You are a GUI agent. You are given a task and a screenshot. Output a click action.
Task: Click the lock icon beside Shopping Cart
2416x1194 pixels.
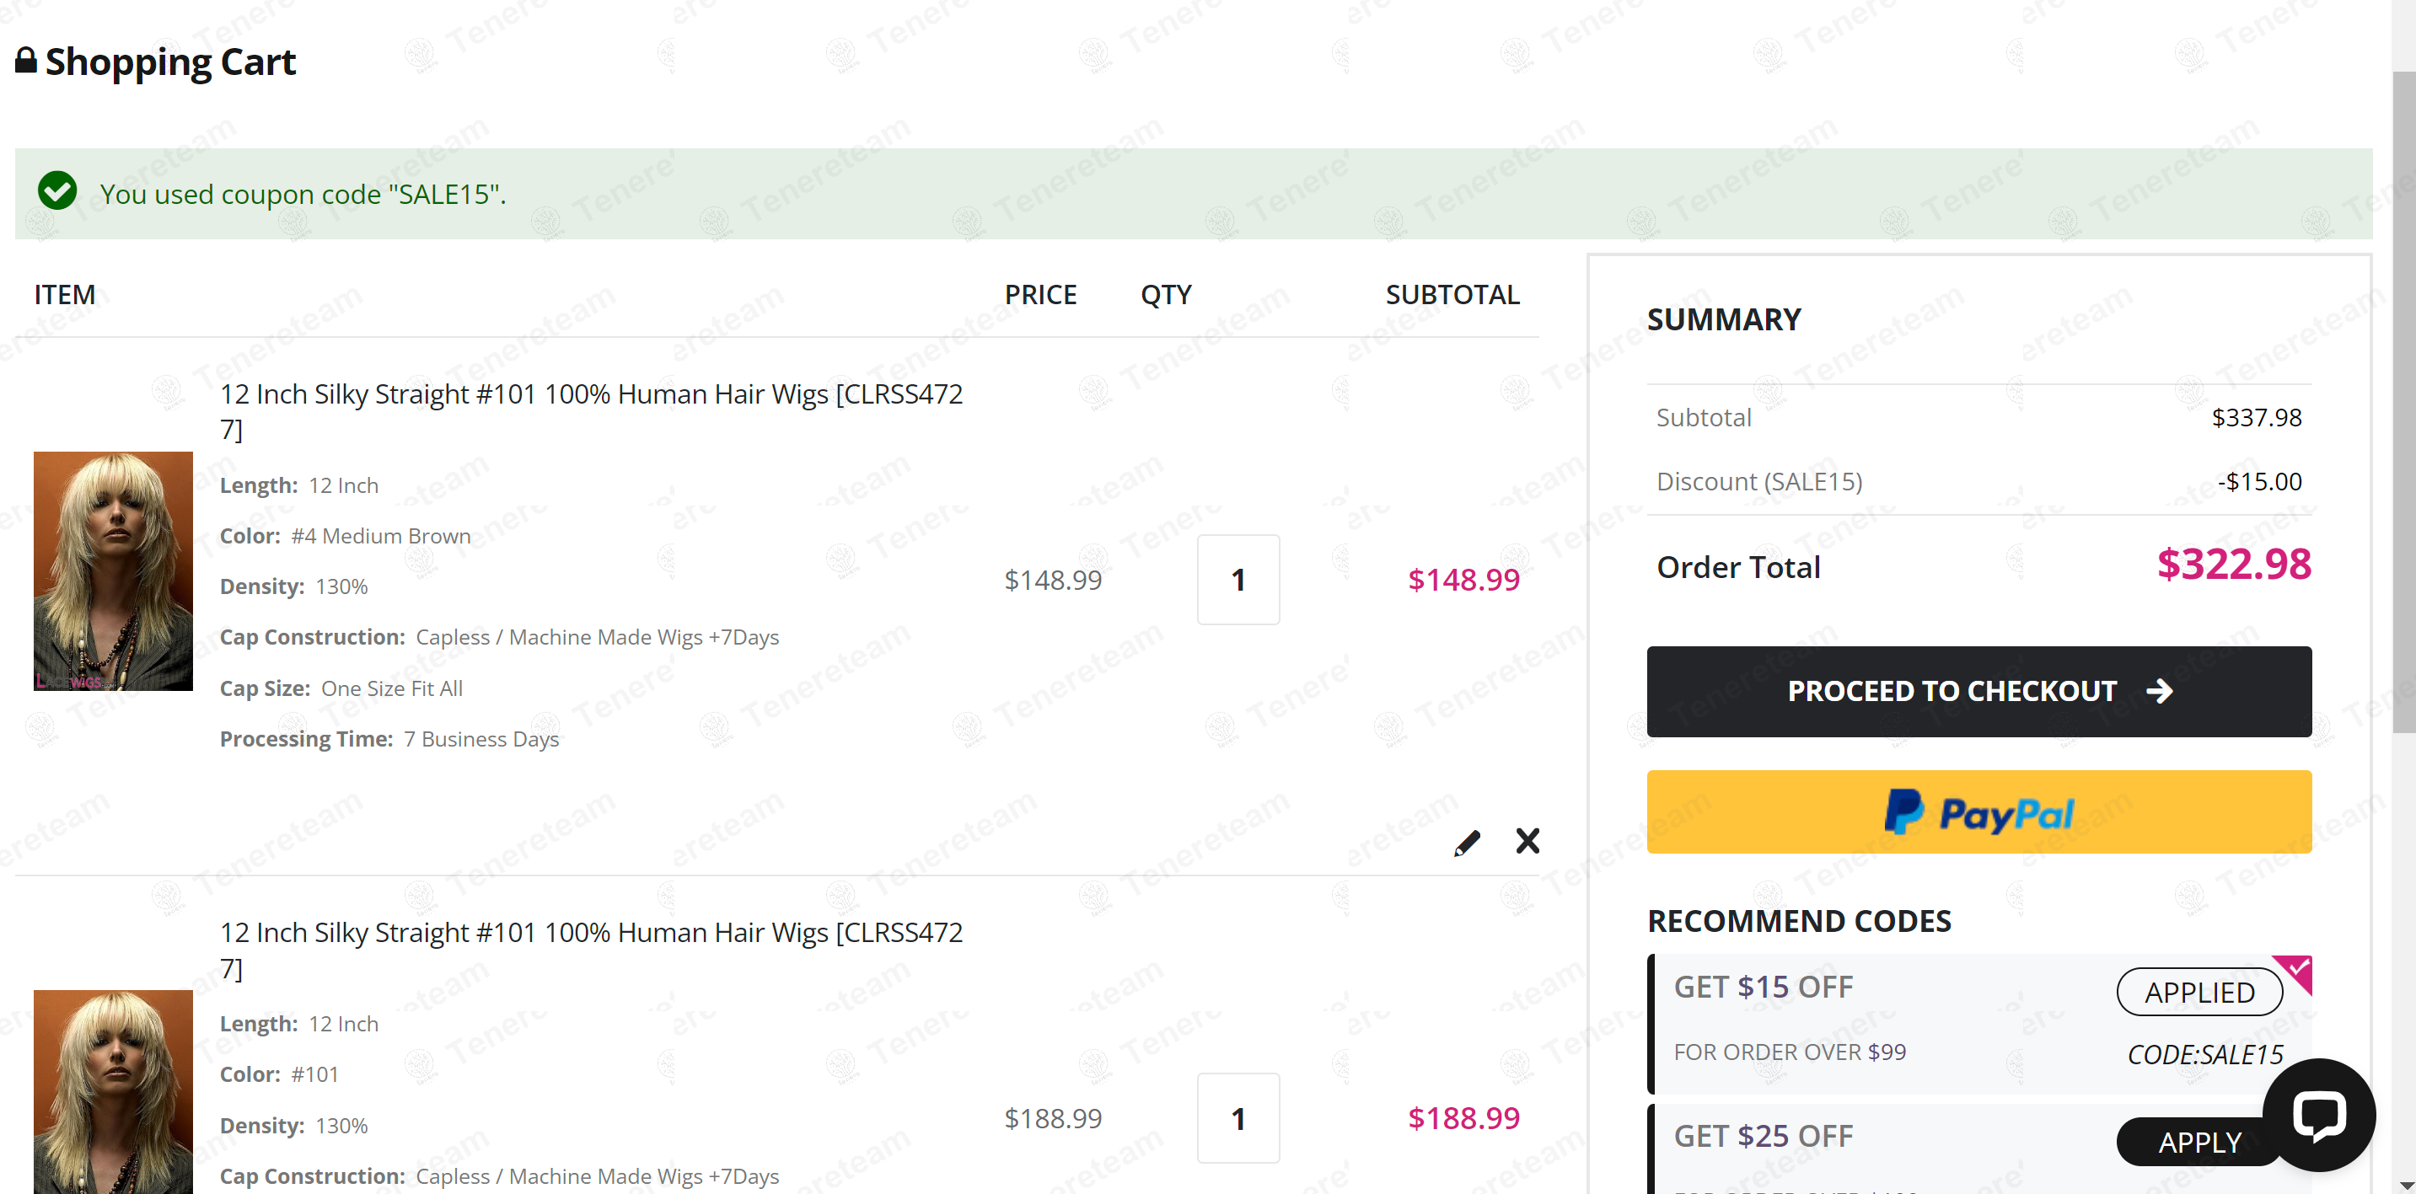click(x=26, y=61)
